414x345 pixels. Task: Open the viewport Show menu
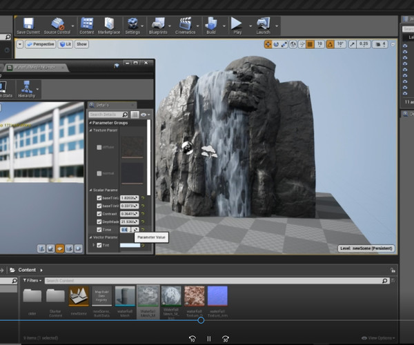pos(81,44)
